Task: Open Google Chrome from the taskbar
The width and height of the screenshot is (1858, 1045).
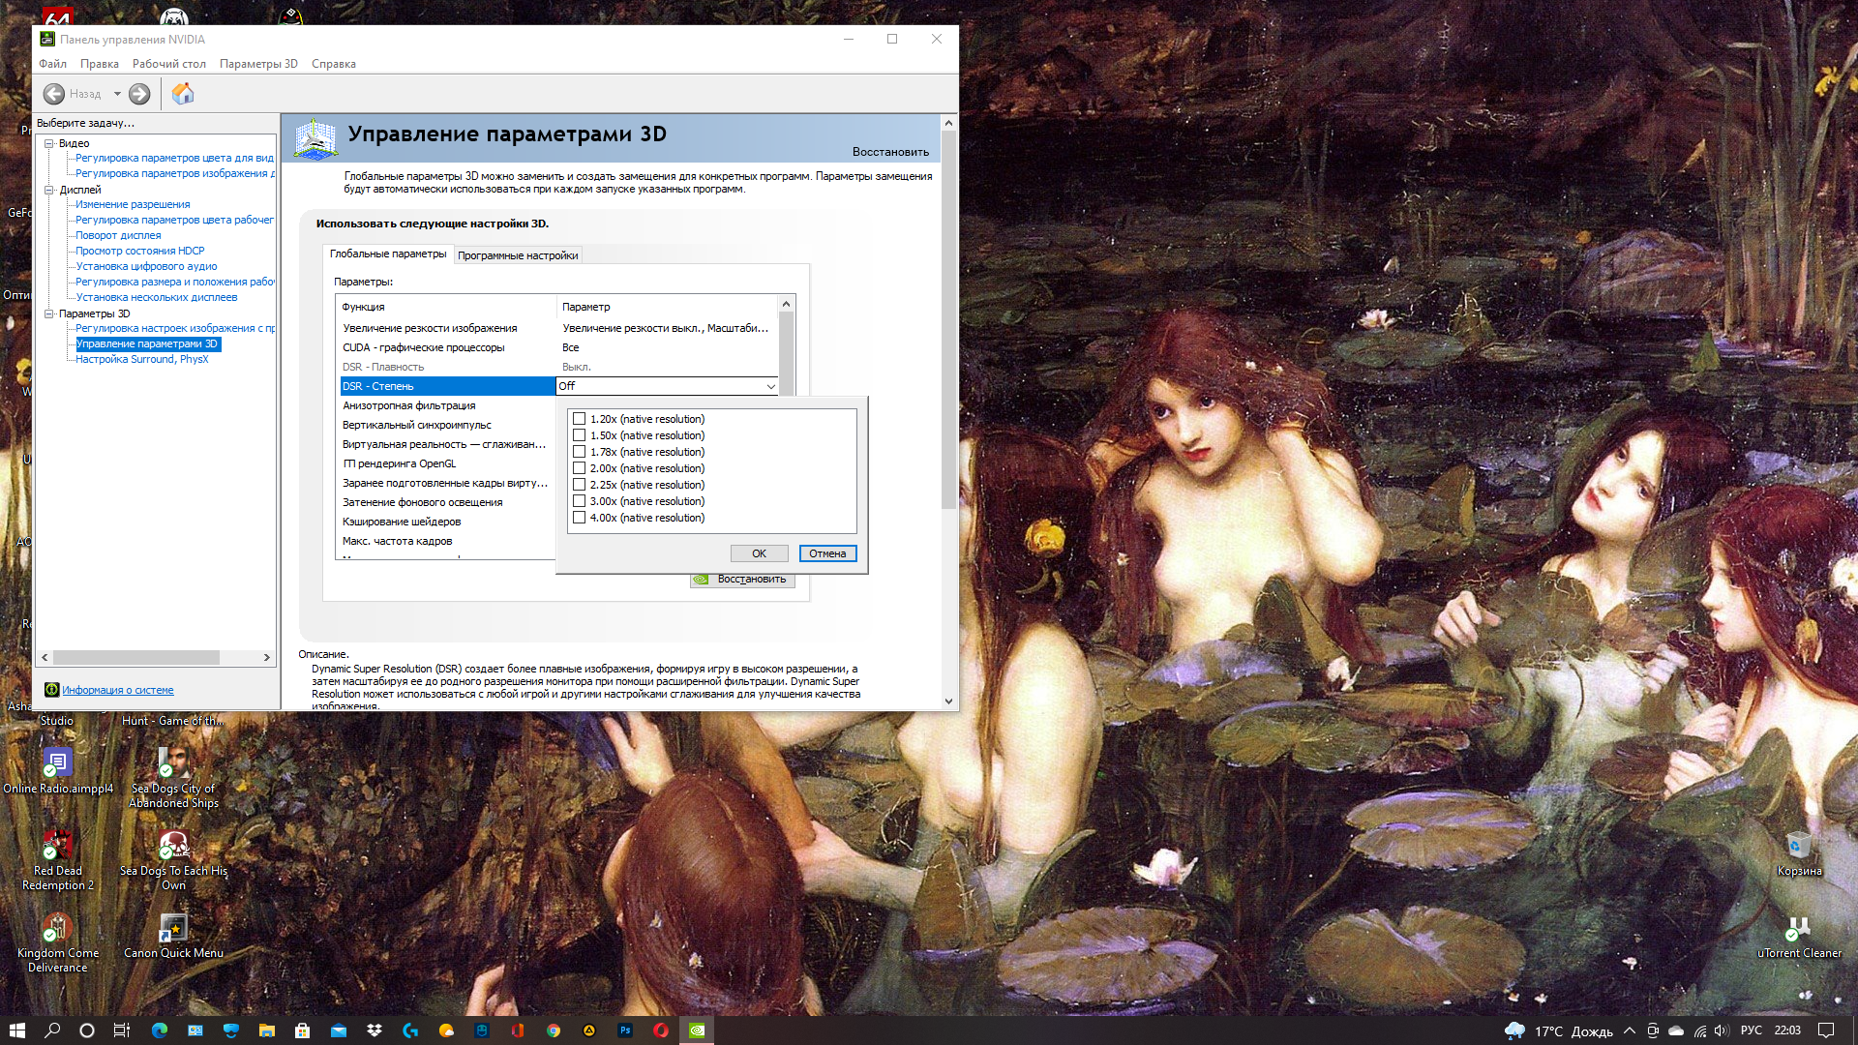Action: click(554, 1030)
